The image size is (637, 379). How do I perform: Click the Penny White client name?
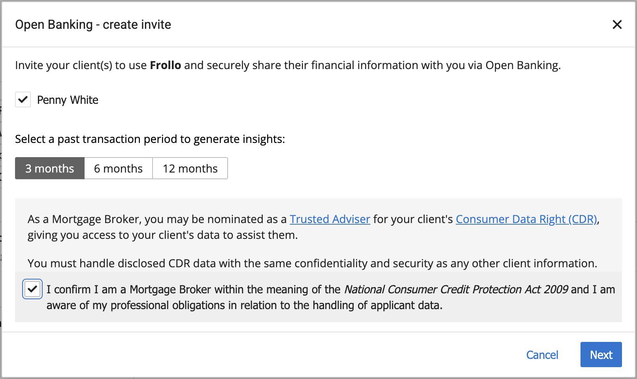point(68,100)
